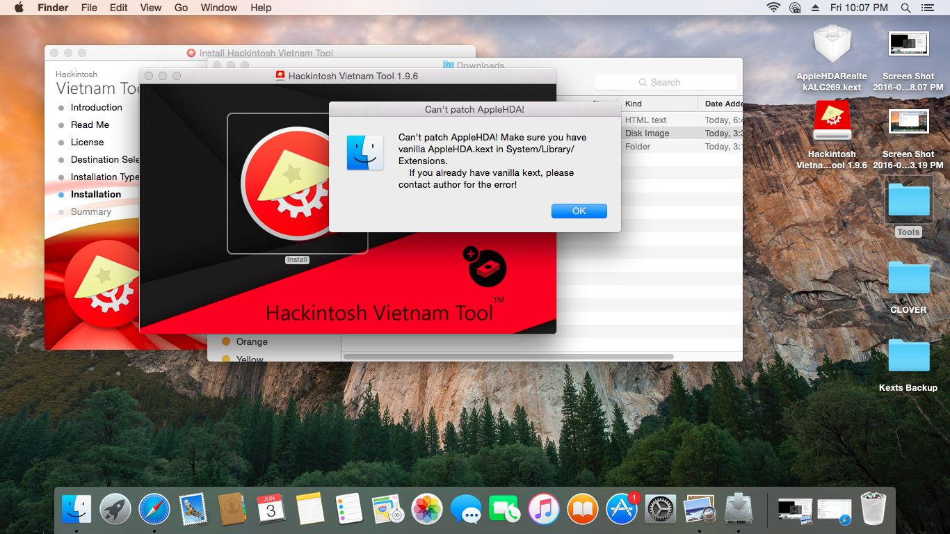Viewport: 950px width, 534px height.
Task: Open Maps from the Dock
Action: click(388, 509)
